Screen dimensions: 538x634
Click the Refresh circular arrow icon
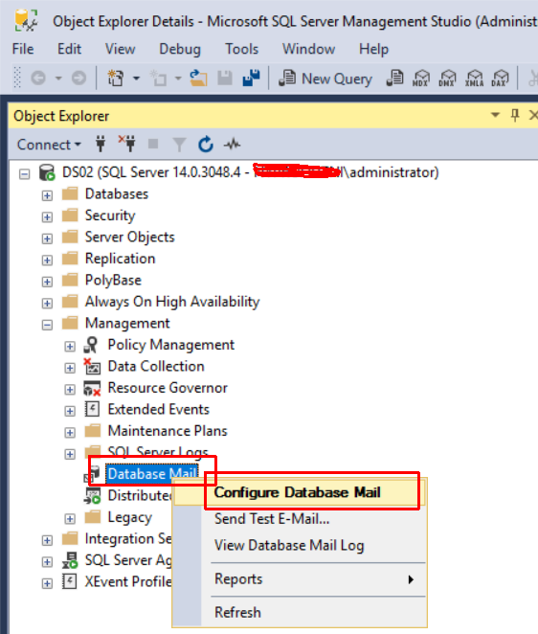tap(206, 144)
